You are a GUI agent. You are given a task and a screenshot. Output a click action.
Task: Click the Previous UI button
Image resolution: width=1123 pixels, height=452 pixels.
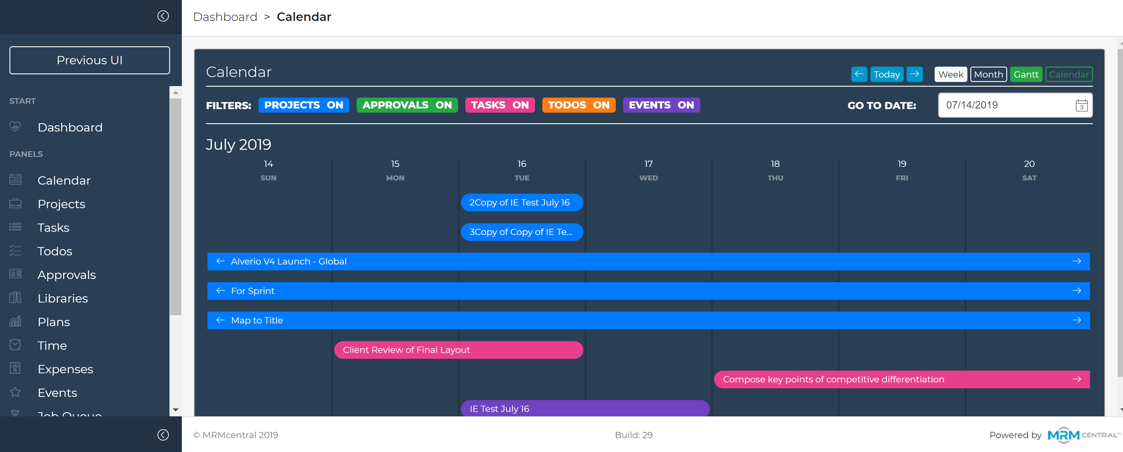click(x=89, y=60)
